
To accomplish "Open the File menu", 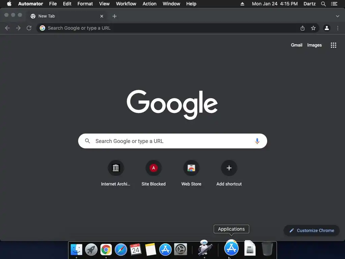I will pyautogui.click(x=53, y=4).
